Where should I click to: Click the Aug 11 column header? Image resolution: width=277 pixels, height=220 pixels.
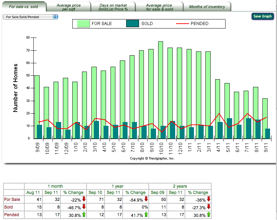click(x=33, y=193)
